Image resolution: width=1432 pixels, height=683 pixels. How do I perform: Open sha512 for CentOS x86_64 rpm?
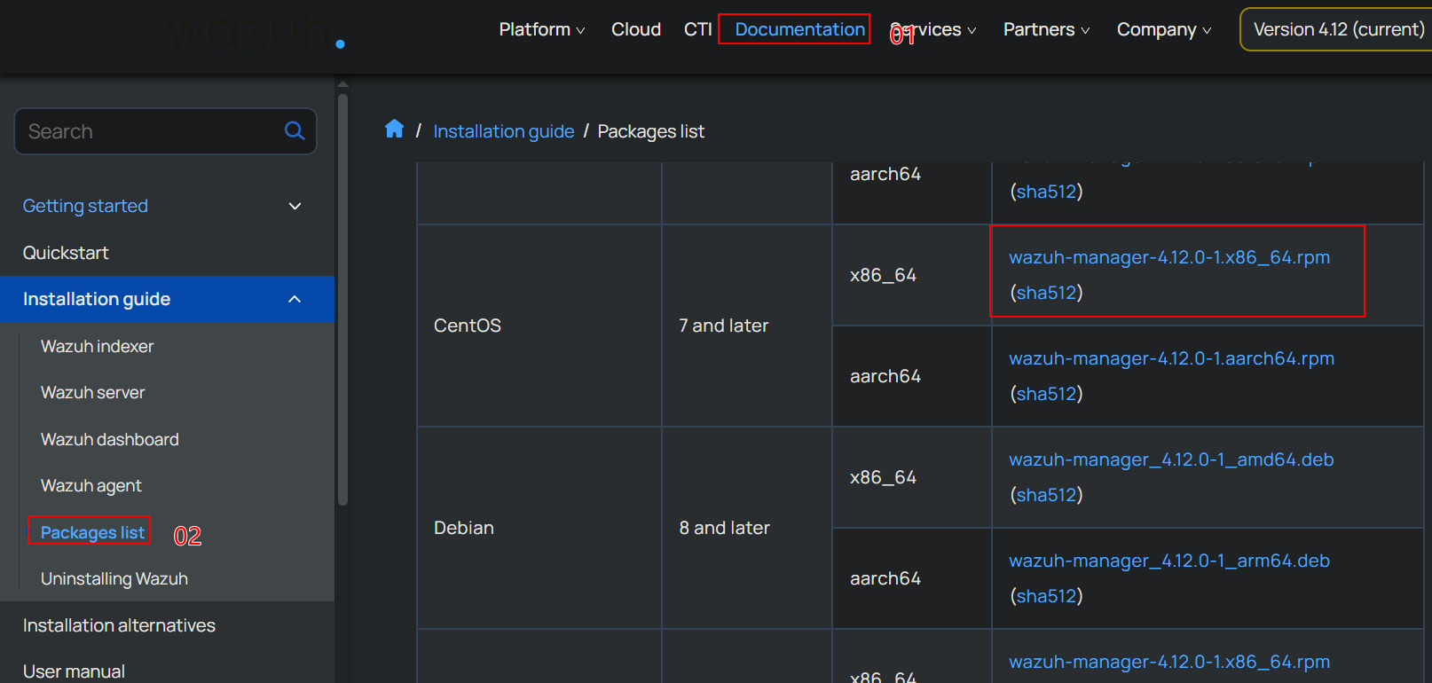[1047, 293]
